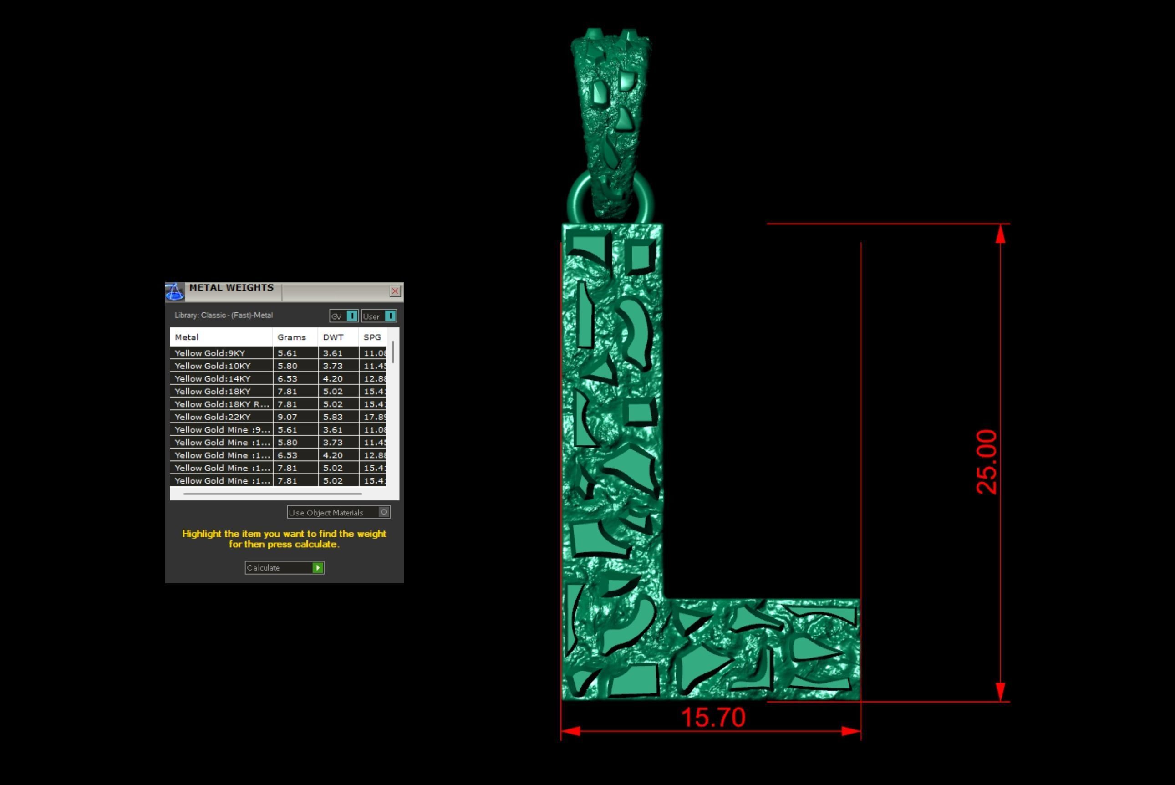The height and width of the screenshot is (785, 1175).
Task: Click the METAL WEIGHTS title bar
Action: (284, 291)
